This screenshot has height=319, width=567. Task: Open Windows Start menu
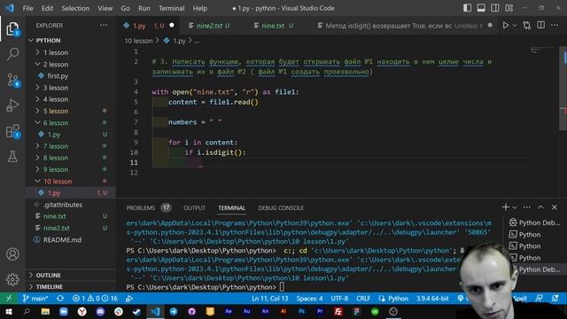pyautogui.click(x=8, y=311)
